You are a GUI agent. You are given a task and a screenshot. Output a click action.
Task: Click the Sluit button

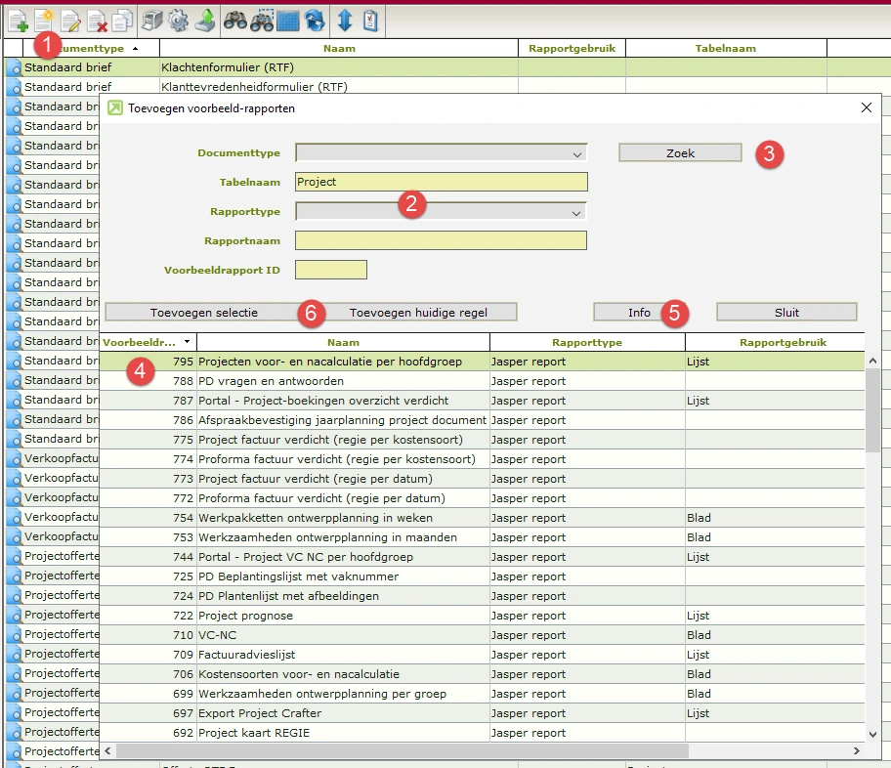786,313
